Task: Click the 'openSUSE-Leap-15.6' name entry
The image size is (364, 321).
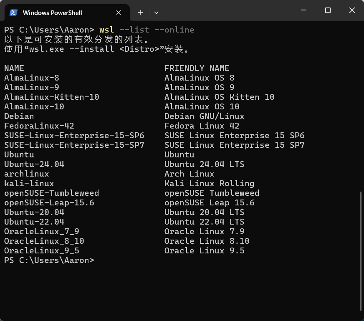Action: (x=49, y=203)
